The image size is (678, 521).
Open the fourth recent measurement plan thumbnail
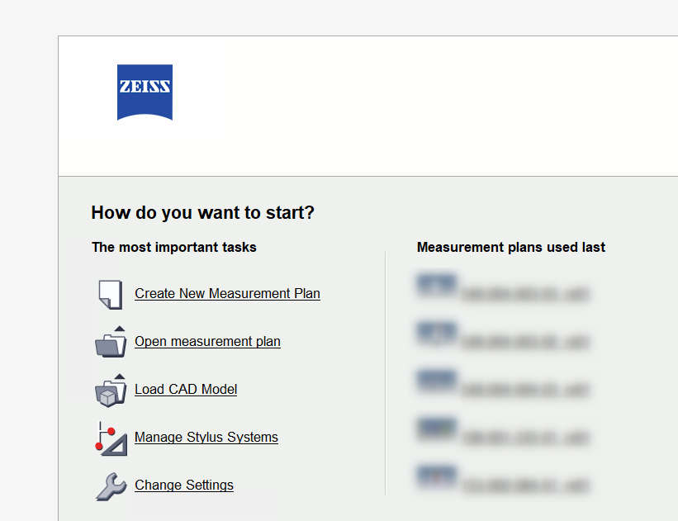[x=436, y=429]
